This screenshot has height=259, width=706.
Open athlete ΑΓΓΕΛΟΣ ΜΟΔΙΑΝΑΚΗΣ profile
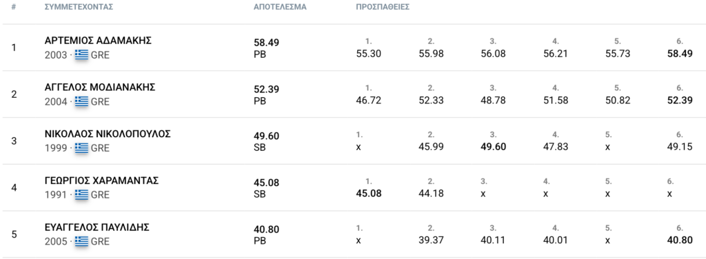(x=100, y=87)
